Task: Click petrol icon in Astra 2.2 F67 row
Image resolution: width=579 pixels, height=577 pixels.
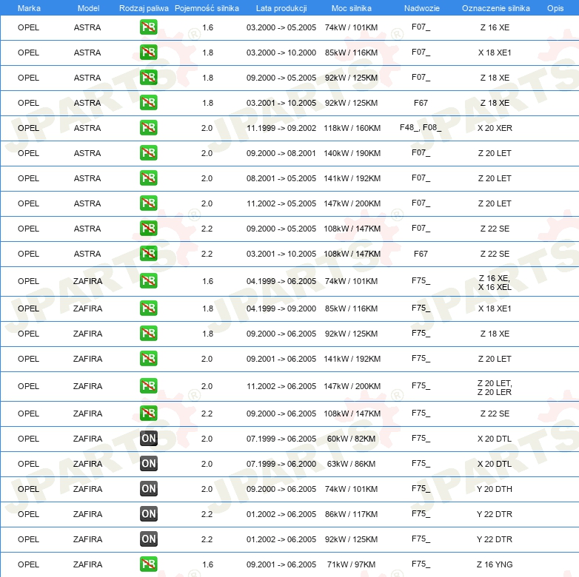Action: click(x=148, y=253)
